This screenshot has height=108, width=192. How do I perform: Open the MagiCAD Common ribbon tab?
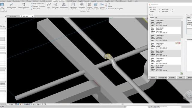(x=45, y=1)
